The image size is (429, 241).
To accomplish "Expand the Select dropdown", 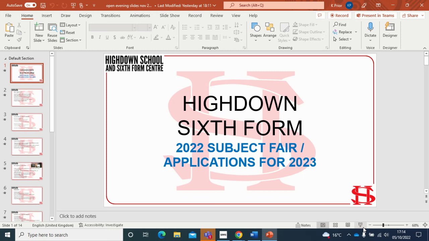I will [x=343, y=39].
